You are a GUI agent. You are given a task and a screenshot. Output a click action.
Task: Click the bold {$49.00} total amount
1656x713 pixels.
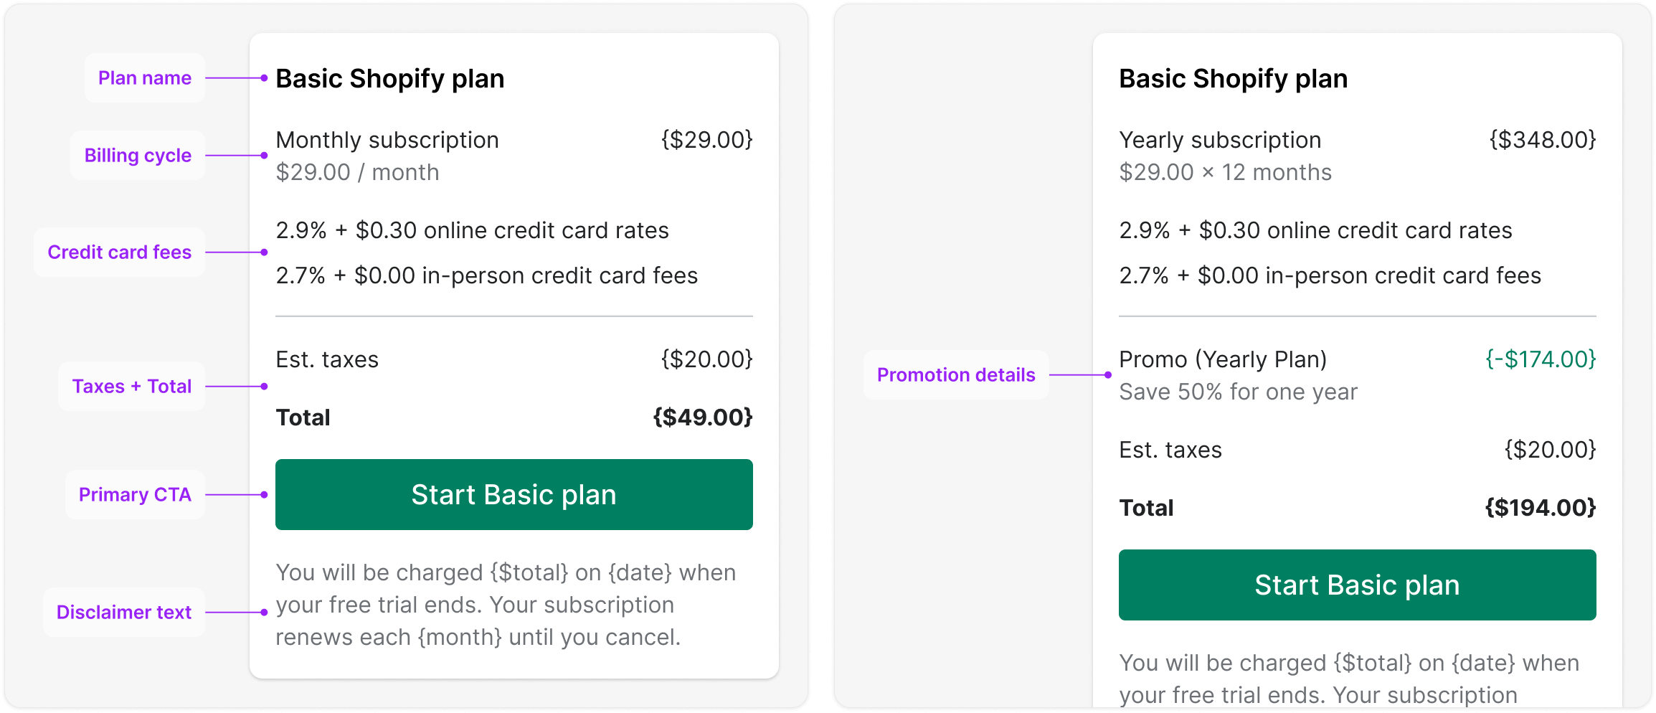coord(702,417)
